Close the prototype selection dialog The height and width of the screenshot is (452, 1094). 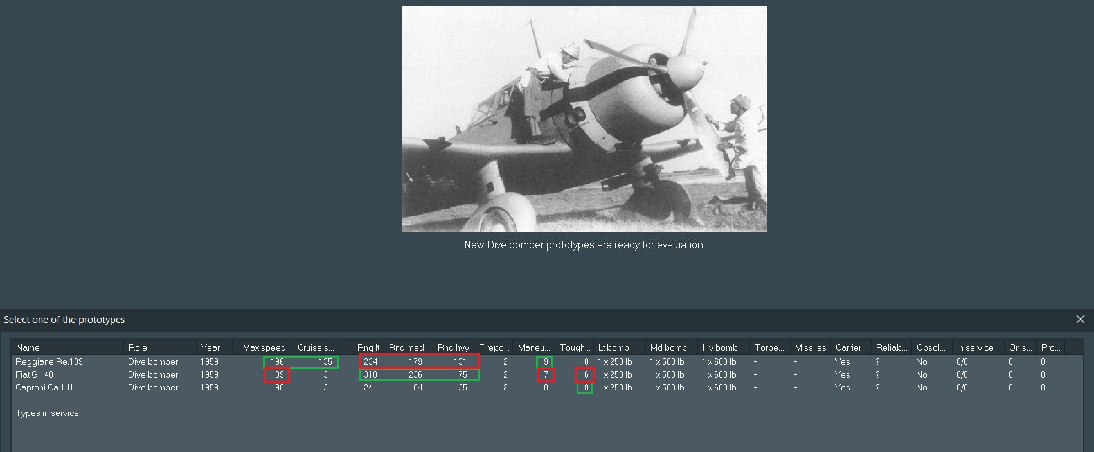pos(1080,319)
